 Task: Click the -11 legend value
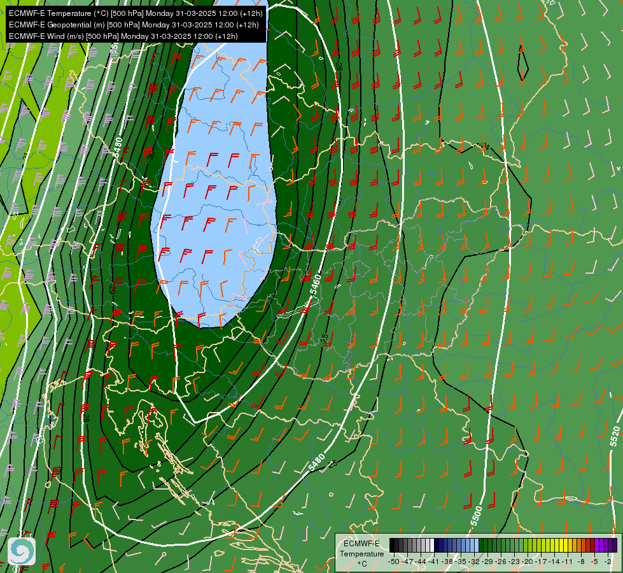(568, 562)
